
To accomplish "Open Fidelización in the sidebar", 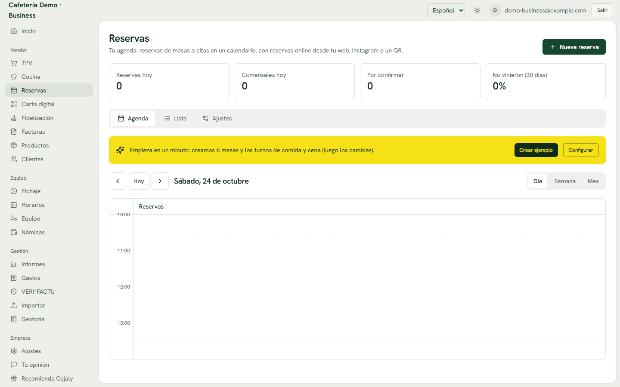I will [x=49, y=118].
